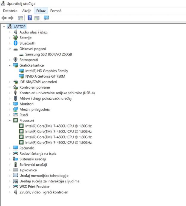Click the Back arrow toolbar icon
The height and width of the screenshot is (206, 186).
click(4, 18)
